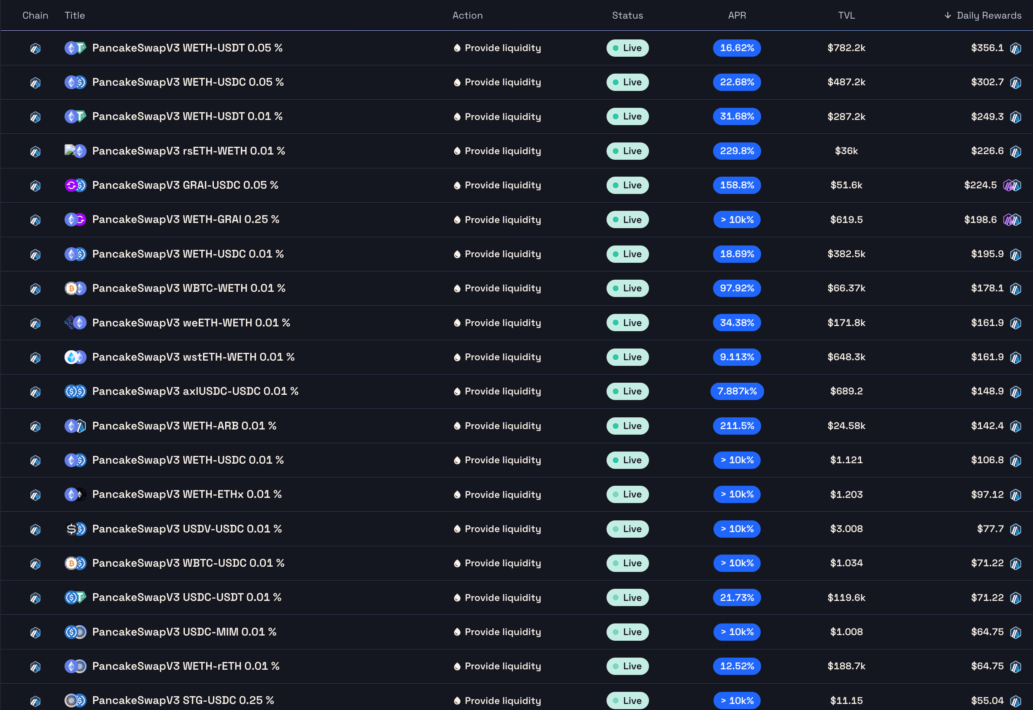Open PancakeSwapV3 WETH-ETHx 0.01 % pool
The width and height of the screenshot is (1033, 710).
[x=187, y=494]
